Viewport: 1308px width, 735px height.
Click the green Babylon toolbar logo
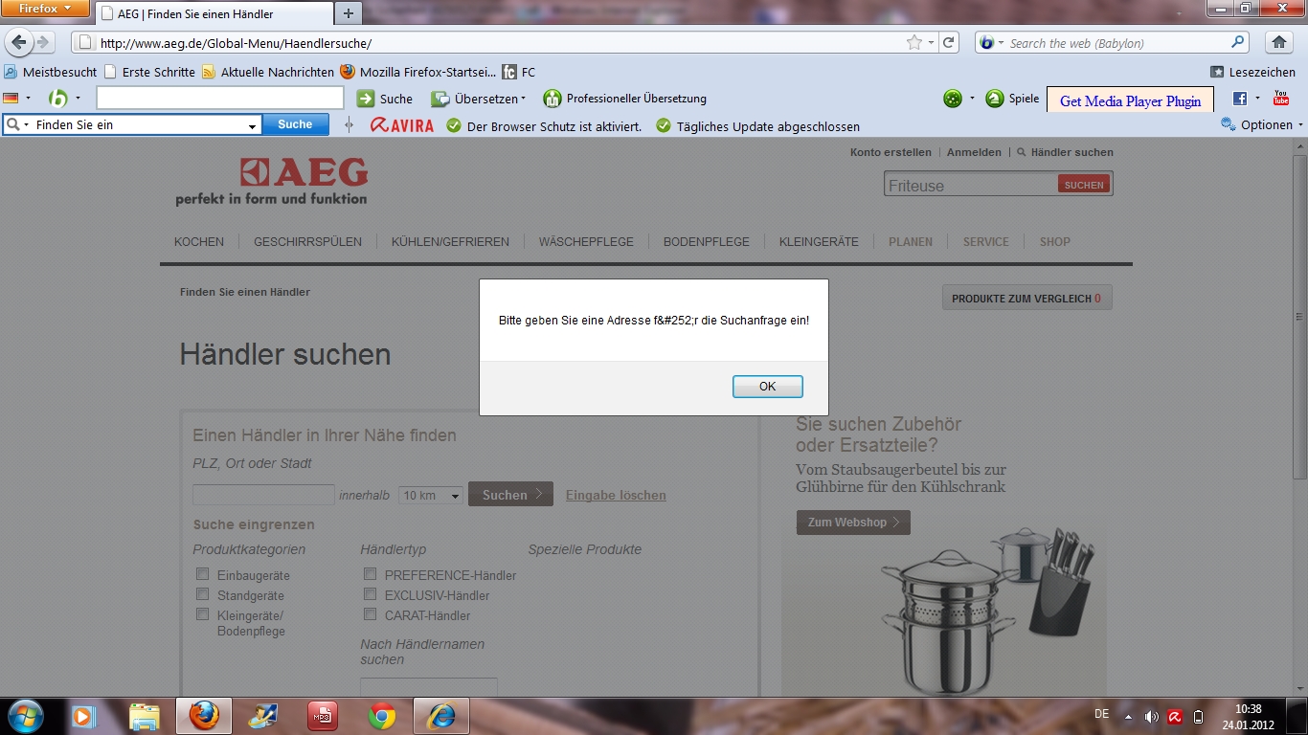[x=58, y=98]
